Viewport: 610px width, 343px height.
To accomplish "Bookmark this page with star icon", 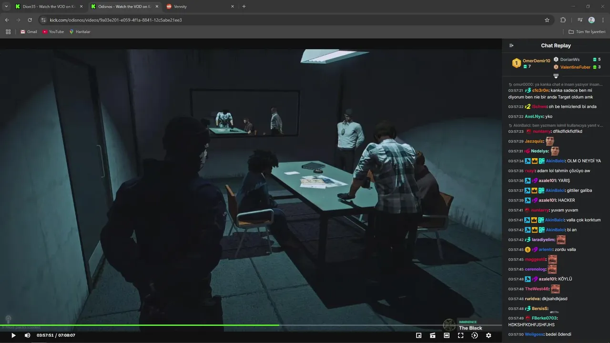I will tap(547, 20).
